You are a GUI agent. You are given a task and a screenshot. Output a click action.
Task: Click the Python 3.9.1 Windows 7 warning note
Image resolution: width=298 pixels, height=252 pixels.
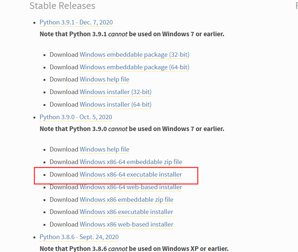132,34
